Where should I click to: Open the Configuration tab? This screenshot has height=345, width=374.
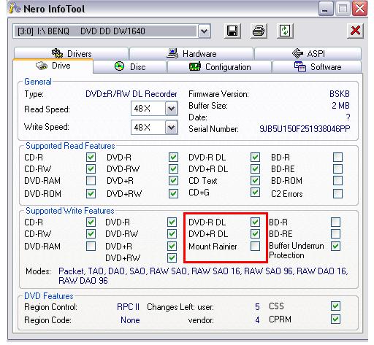(x=220, y=66)
